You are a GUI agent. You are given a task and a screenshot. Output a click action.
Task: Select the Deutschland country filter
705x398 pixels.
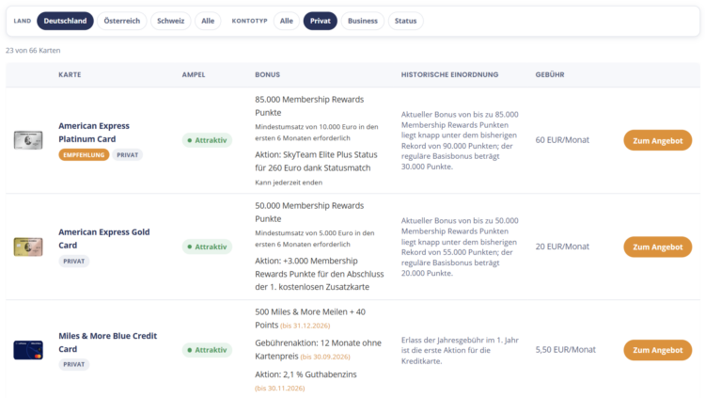pos(65,21)
